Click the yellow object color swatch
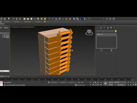Screen dimensions: 137x103 tap(116, 31)
